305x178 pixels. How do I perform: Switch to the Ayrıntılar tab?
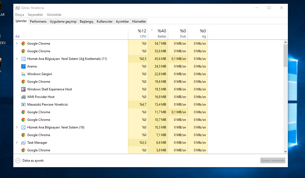[122, 22]
